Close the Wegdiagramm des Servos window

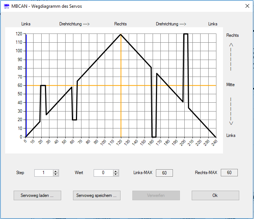247,6
